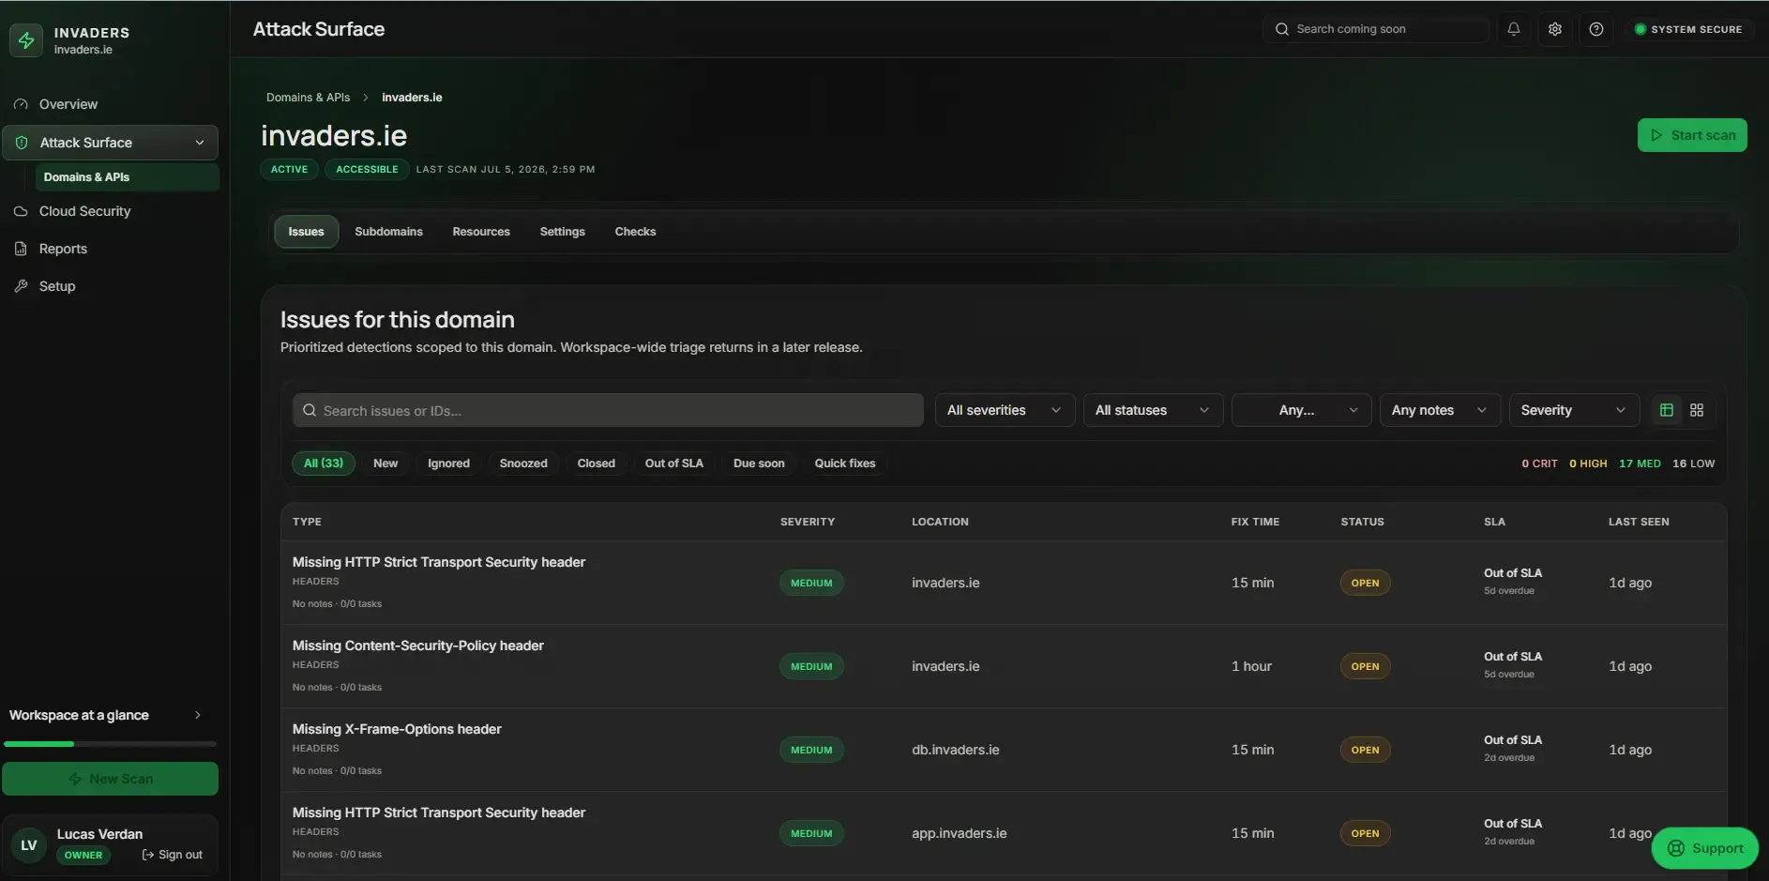Go to Domains & APIs sidebar item
The image size is (1769, 881).
128,177
